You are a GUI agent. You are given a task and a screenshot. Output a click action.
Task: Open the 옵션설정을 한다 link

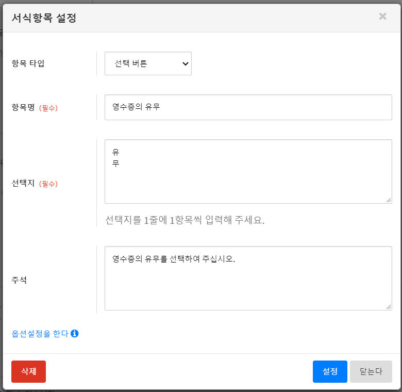pos(40,334)
